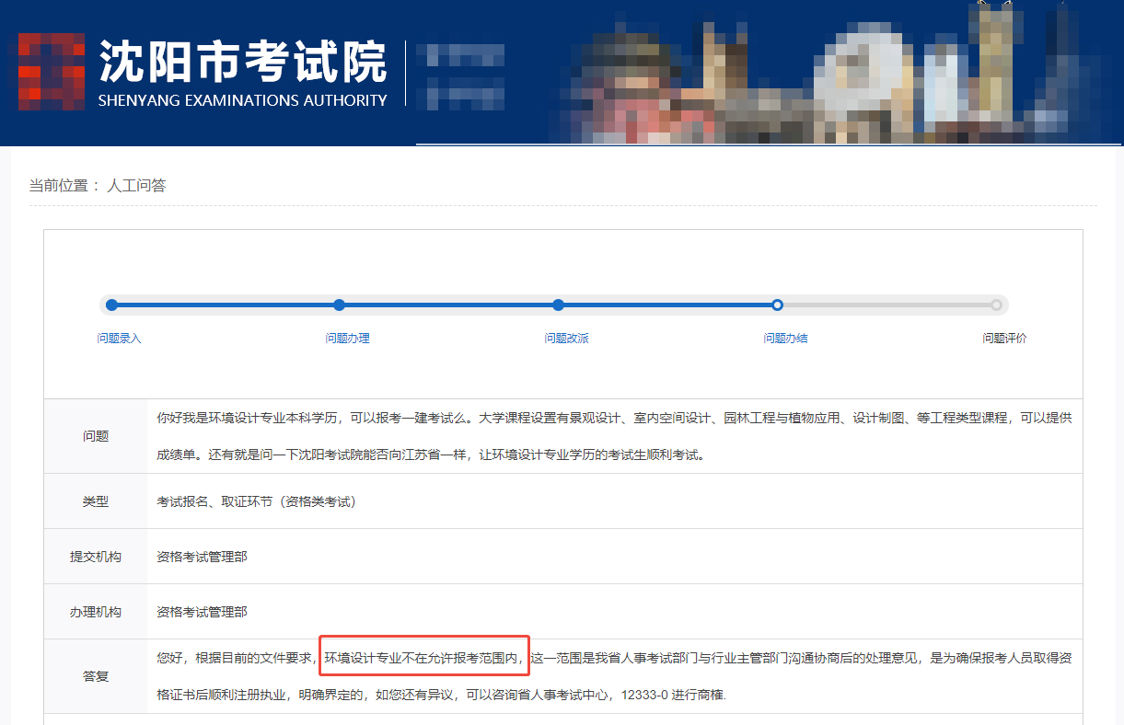Click the 问题 row header cell
Image resolution: width=1124 pixels, height=725 pixels.
96,436
